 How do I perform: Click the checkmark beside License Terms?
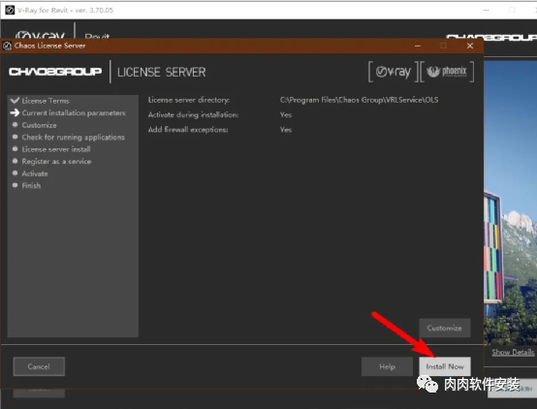(15, 101)
